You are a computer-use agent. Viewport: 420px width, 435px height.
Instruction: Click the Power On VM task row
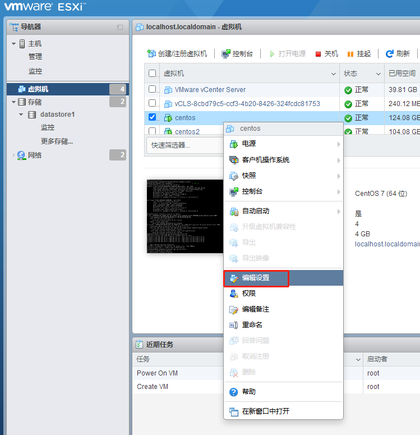coord(177,373)
